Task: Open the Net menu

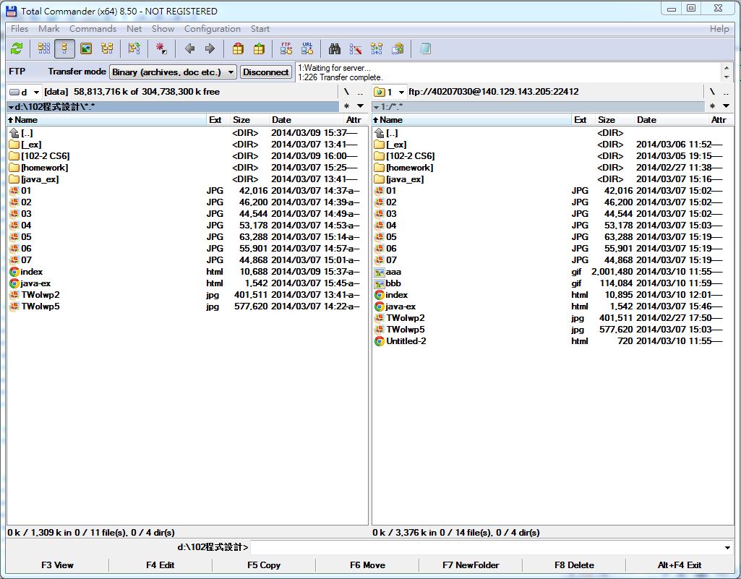Action: (x=134, y=29)
